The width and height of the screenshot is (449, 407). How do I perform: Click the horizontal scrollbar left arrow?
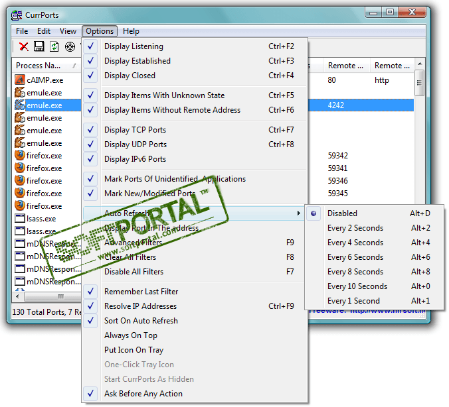(x=18, y=296)
